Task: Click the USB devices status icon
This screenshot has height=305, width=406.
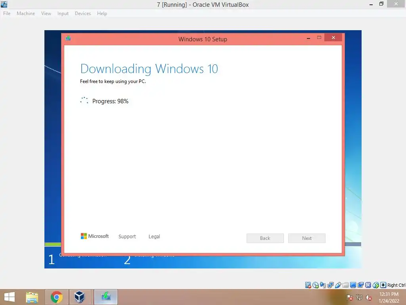Action: coord(338,285)
